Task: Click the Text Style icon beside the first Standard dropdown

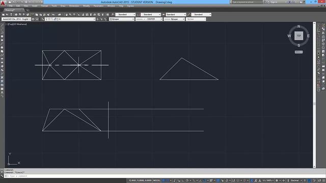Action: pyautogui.click(x=113, y=15)
